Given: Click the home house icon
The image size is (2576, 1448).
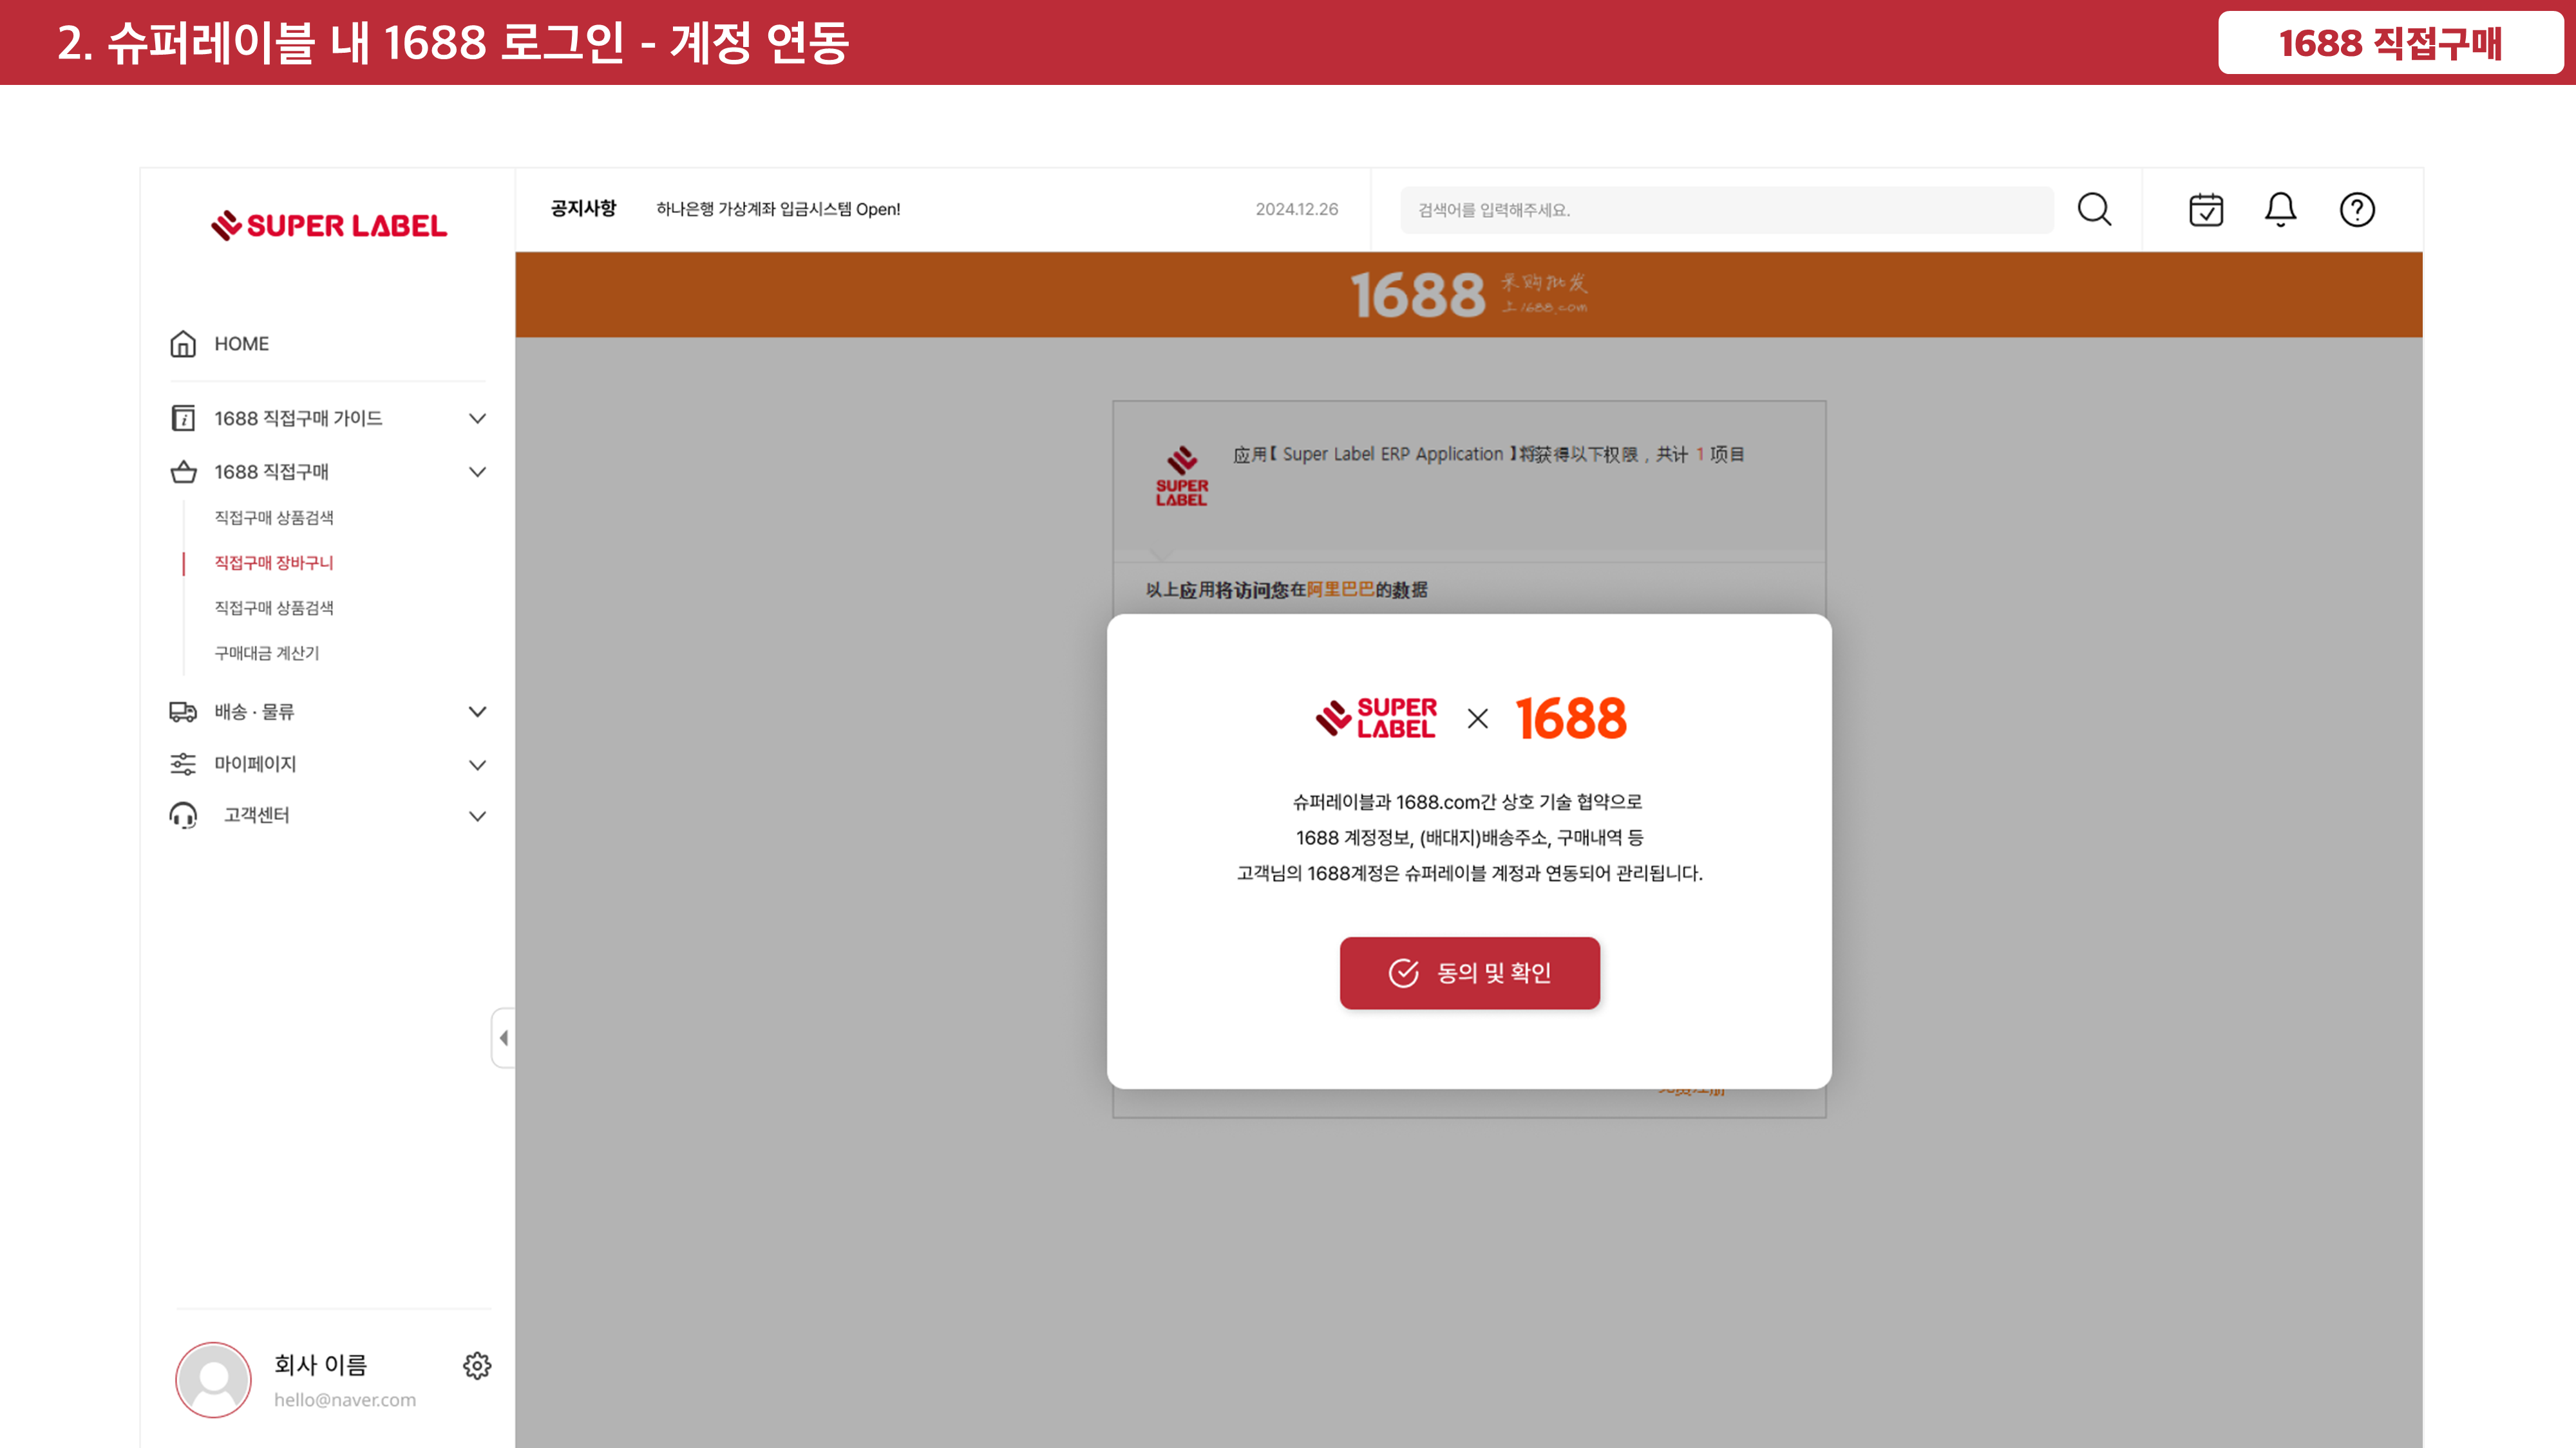Looking at the screenshot, I should tap(183, 344).
